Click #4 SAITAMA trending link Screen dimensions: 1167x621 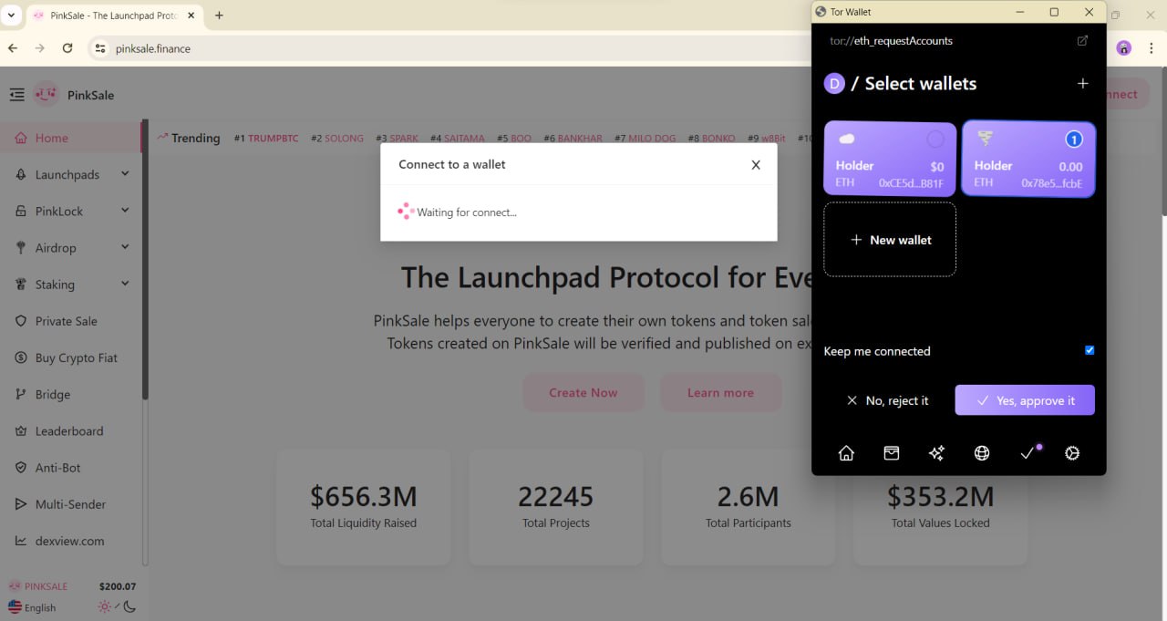coord(458,139)
